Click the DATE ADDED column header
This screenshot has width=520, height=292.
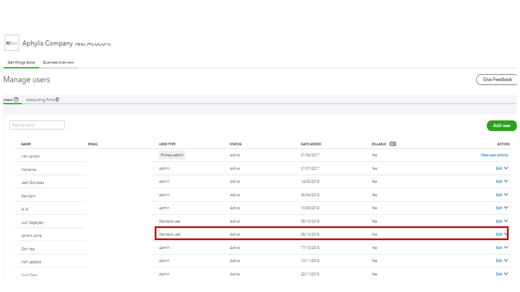311,144
